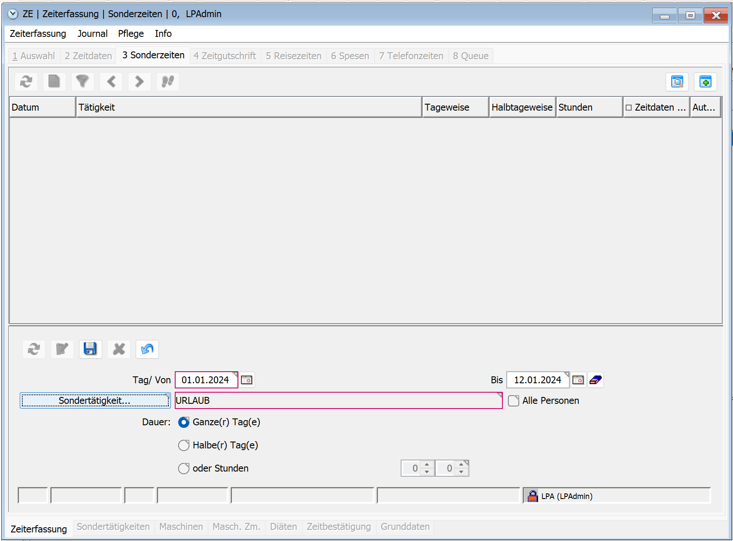Choose the oder Stunden radio option
The height and width of the screenshot is (541, 733).
coord(184,469)
